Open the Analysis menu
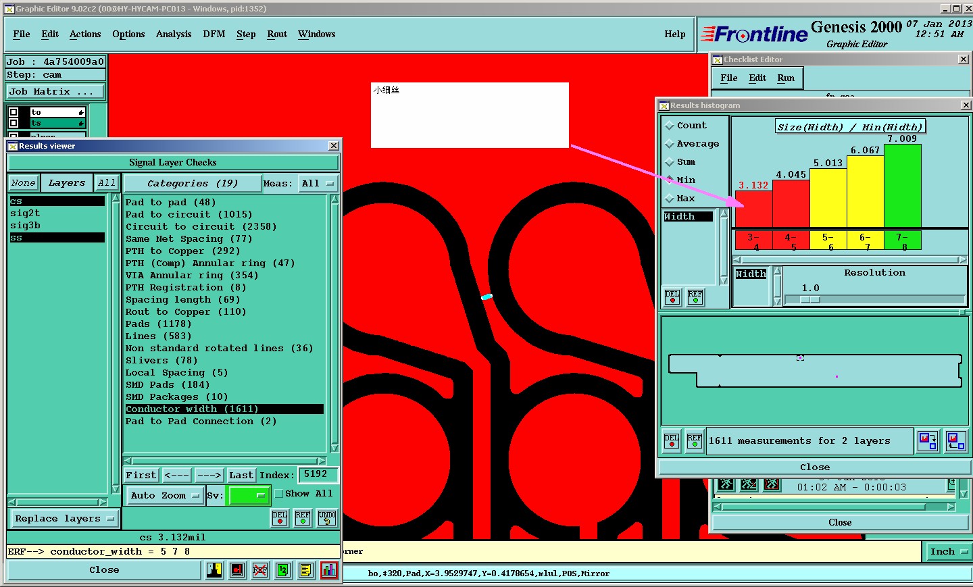 [174, 34]
